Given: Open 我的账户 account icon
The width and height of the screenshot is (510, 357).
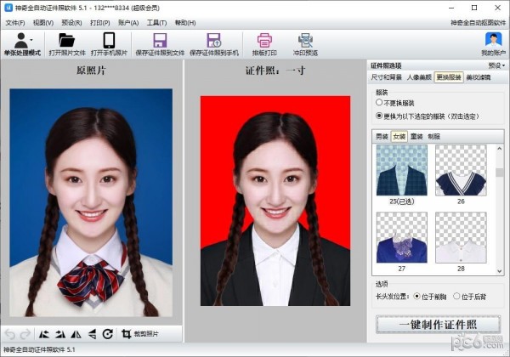Looking at the screenshot, I should click(493, 40).
